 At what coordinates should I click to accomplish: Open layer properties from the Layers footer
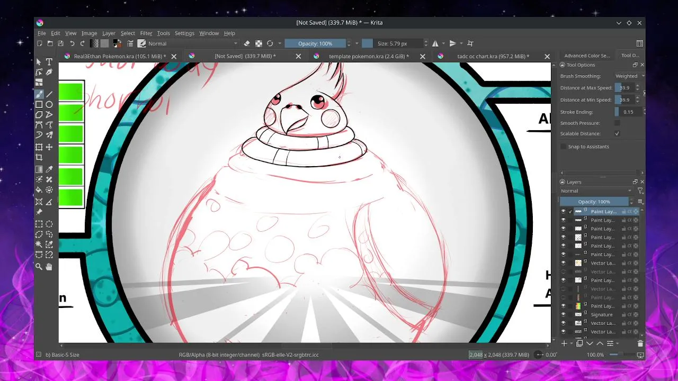coord(610,343)
